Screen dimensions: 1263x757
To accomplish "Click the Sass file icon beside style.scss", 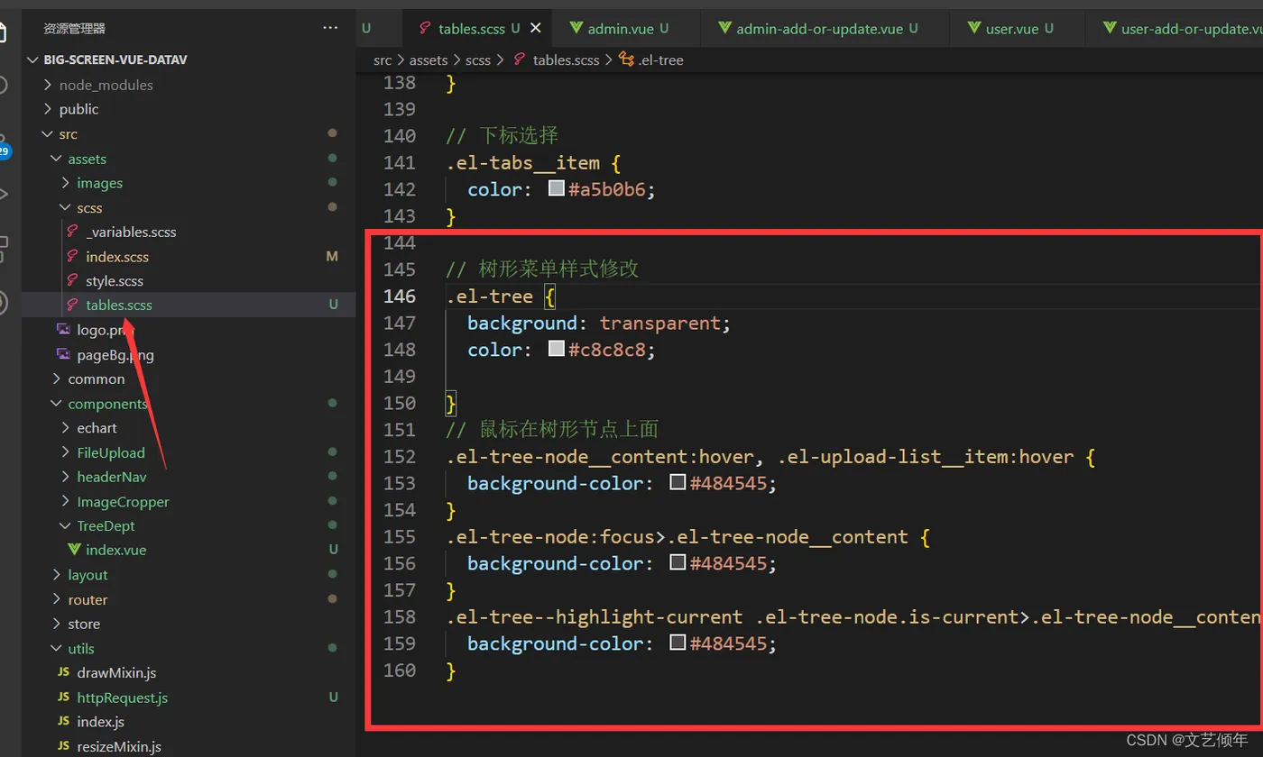I will 73,281.
